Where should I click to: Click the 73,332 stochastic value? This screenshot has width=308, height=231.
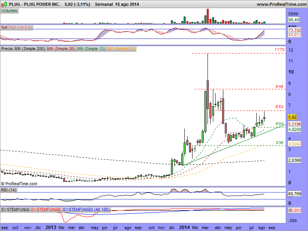tap(295, 30)
